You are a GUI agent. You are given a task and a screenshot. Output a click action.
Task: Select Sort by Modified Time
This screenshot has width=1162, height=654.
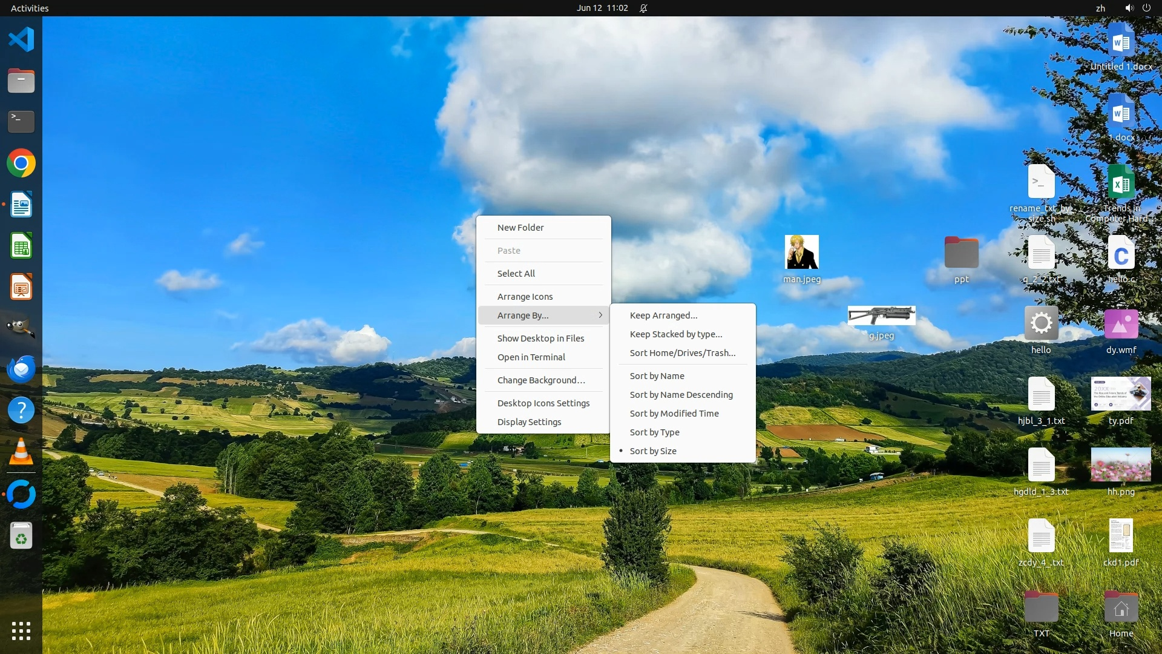coord(674,414)
